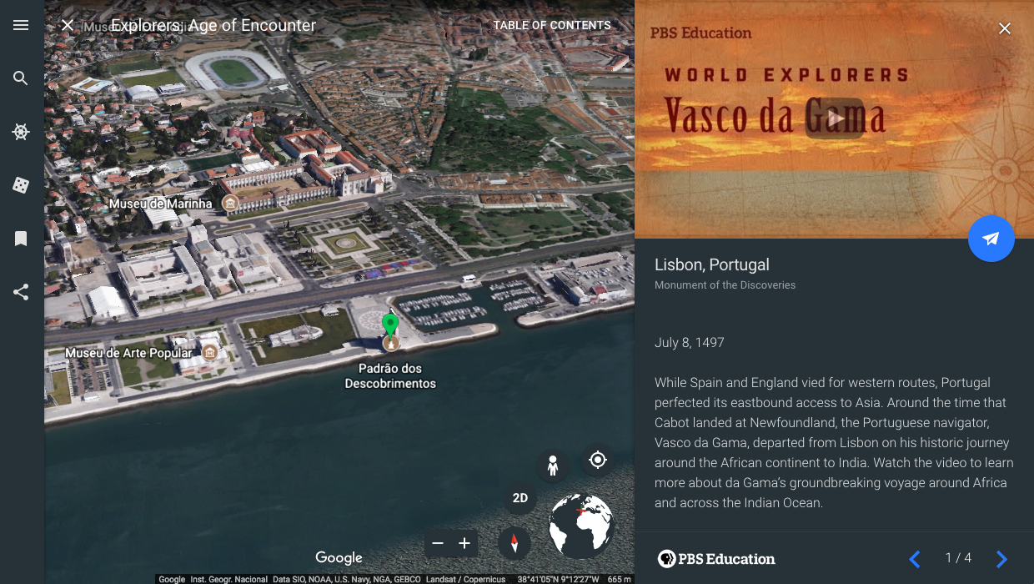Click the globe overview map
Image resolution: width=1034 pixels, height=584 pixels.
pyautogui.click(x=581, y=526)
